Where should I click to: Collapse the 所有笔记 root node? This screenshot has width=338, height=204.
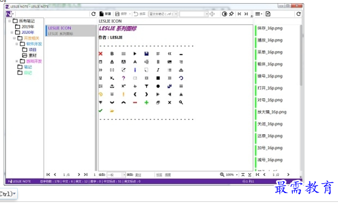[x=9, y=21]
